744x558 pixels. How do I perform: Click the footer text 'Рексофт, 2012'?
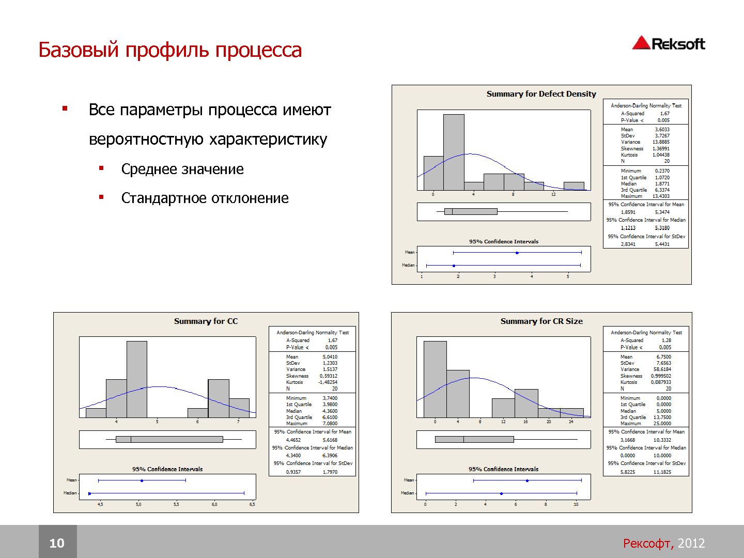(x=664, y=543)
